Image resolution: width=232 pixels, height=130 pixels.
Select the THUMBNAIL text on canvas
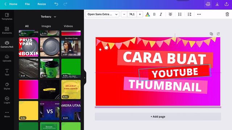(x=165, y=86)
